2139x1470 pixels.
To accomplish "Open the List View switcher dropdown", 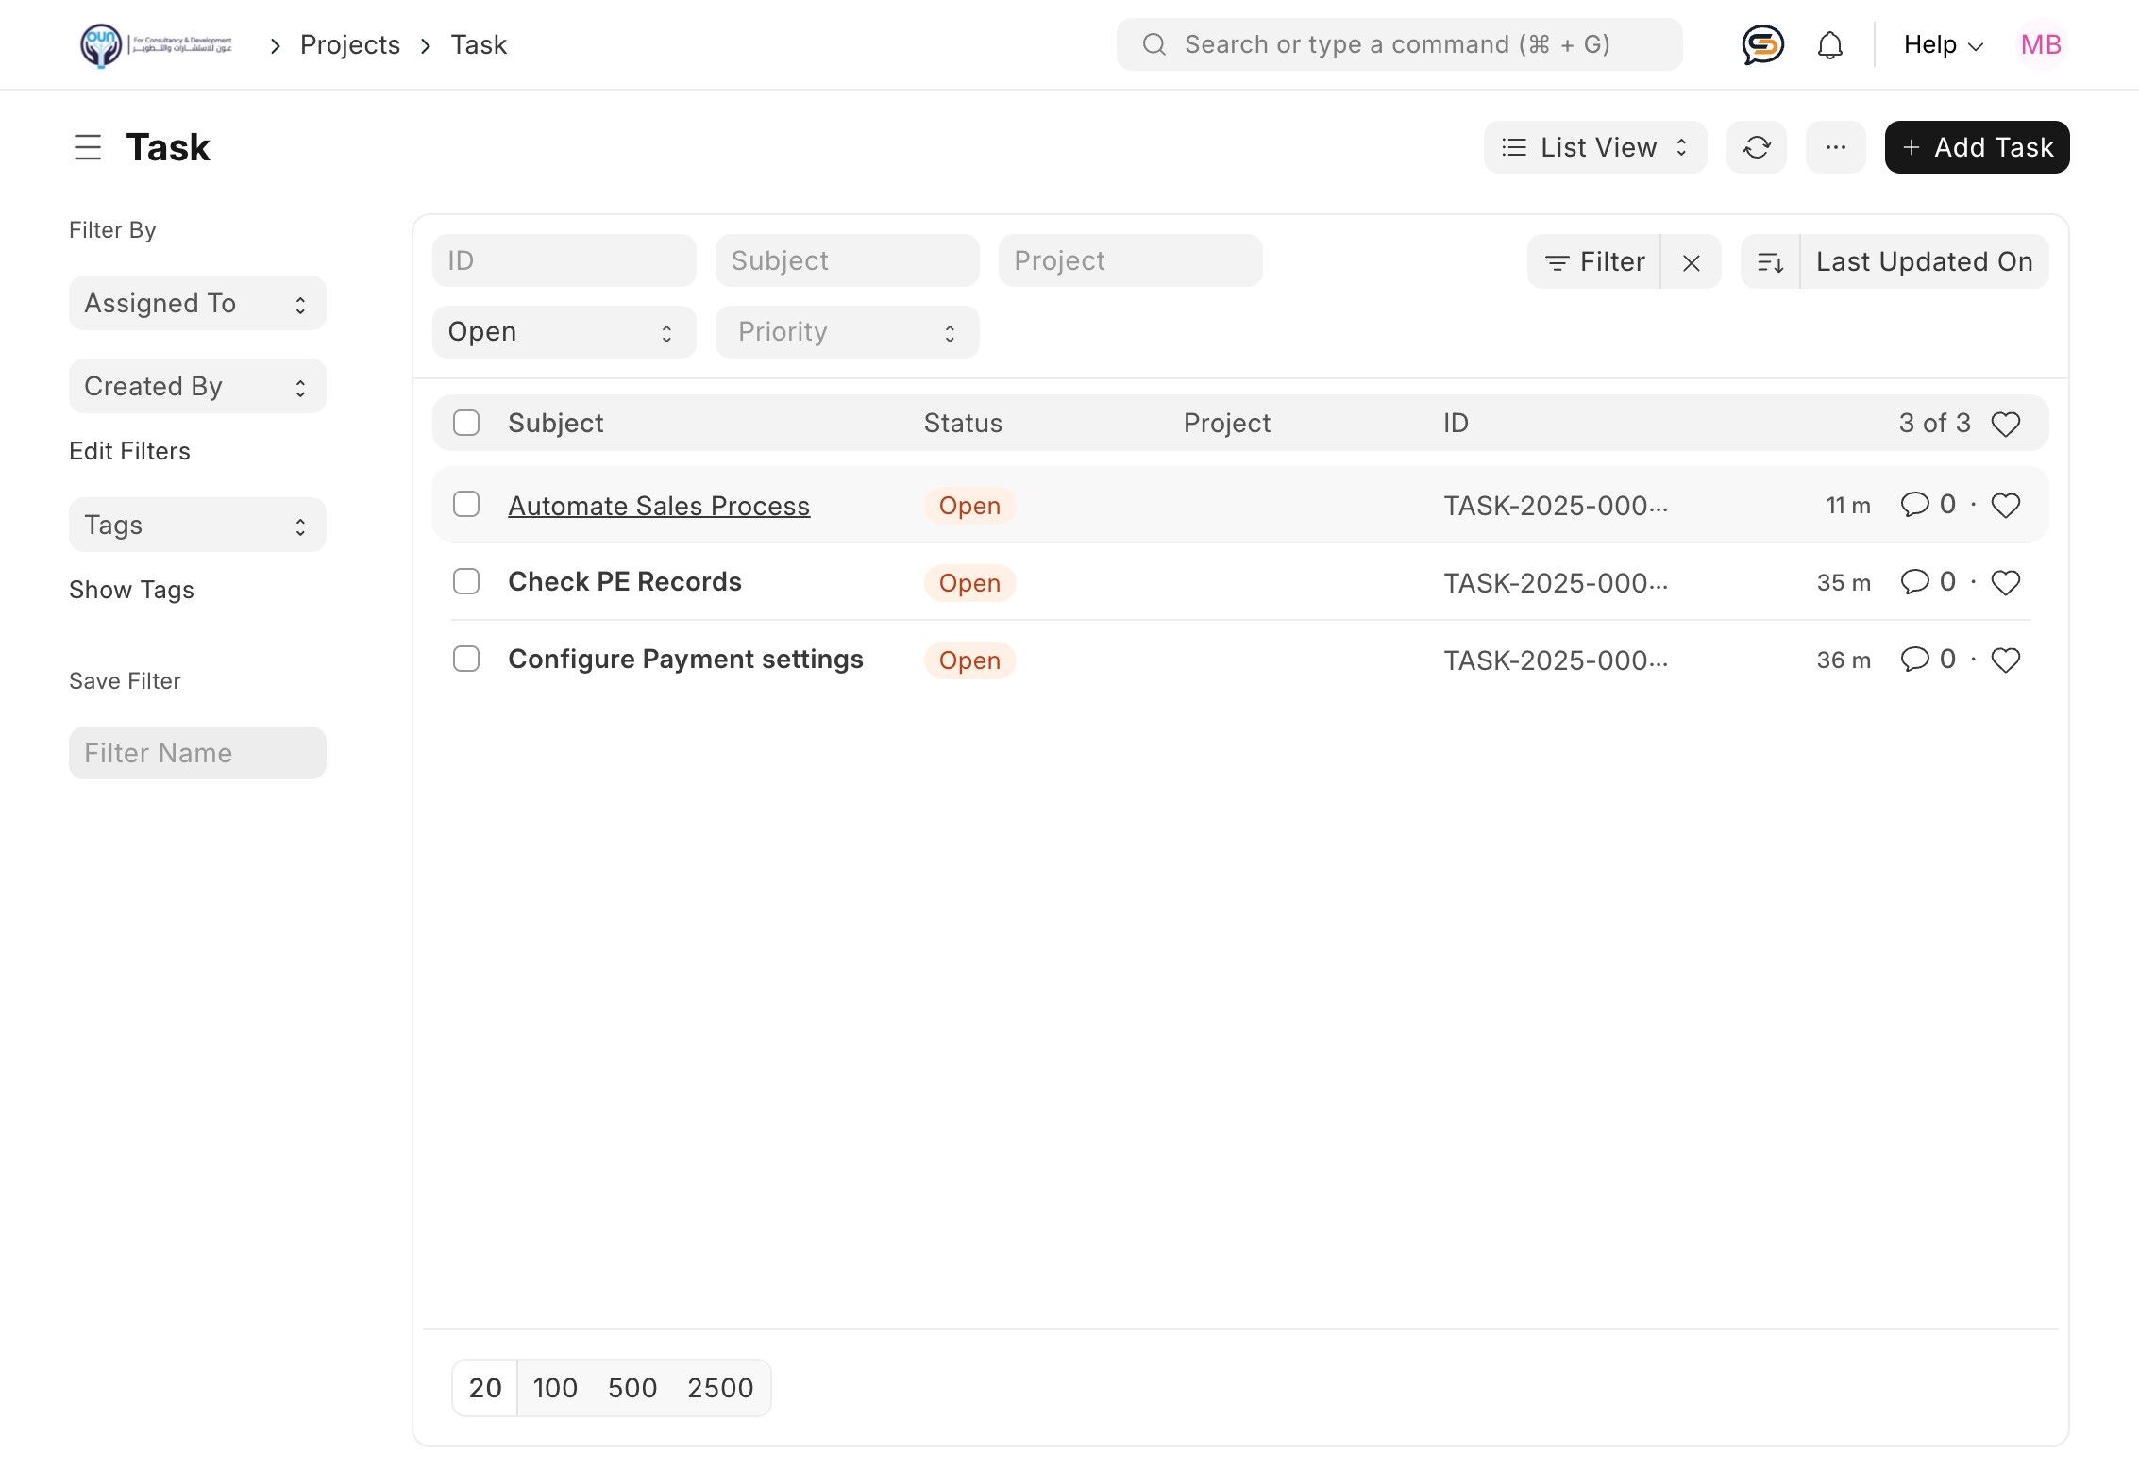I will click(x=1594, y=147).
